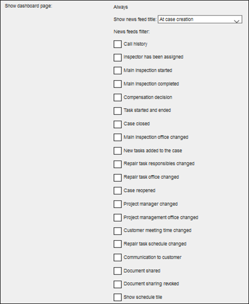Enable Repair task office changed checkbox
The image size is (249, 304).
118,178
